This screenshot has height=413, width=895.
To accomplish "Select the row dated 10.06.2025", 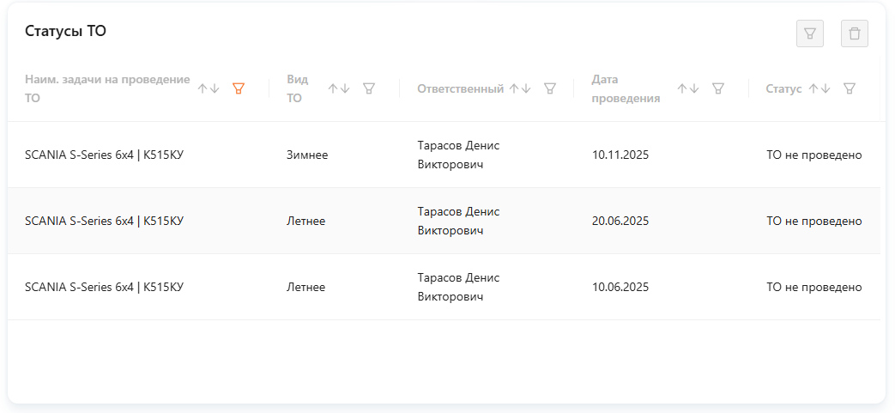I will 444,287.
